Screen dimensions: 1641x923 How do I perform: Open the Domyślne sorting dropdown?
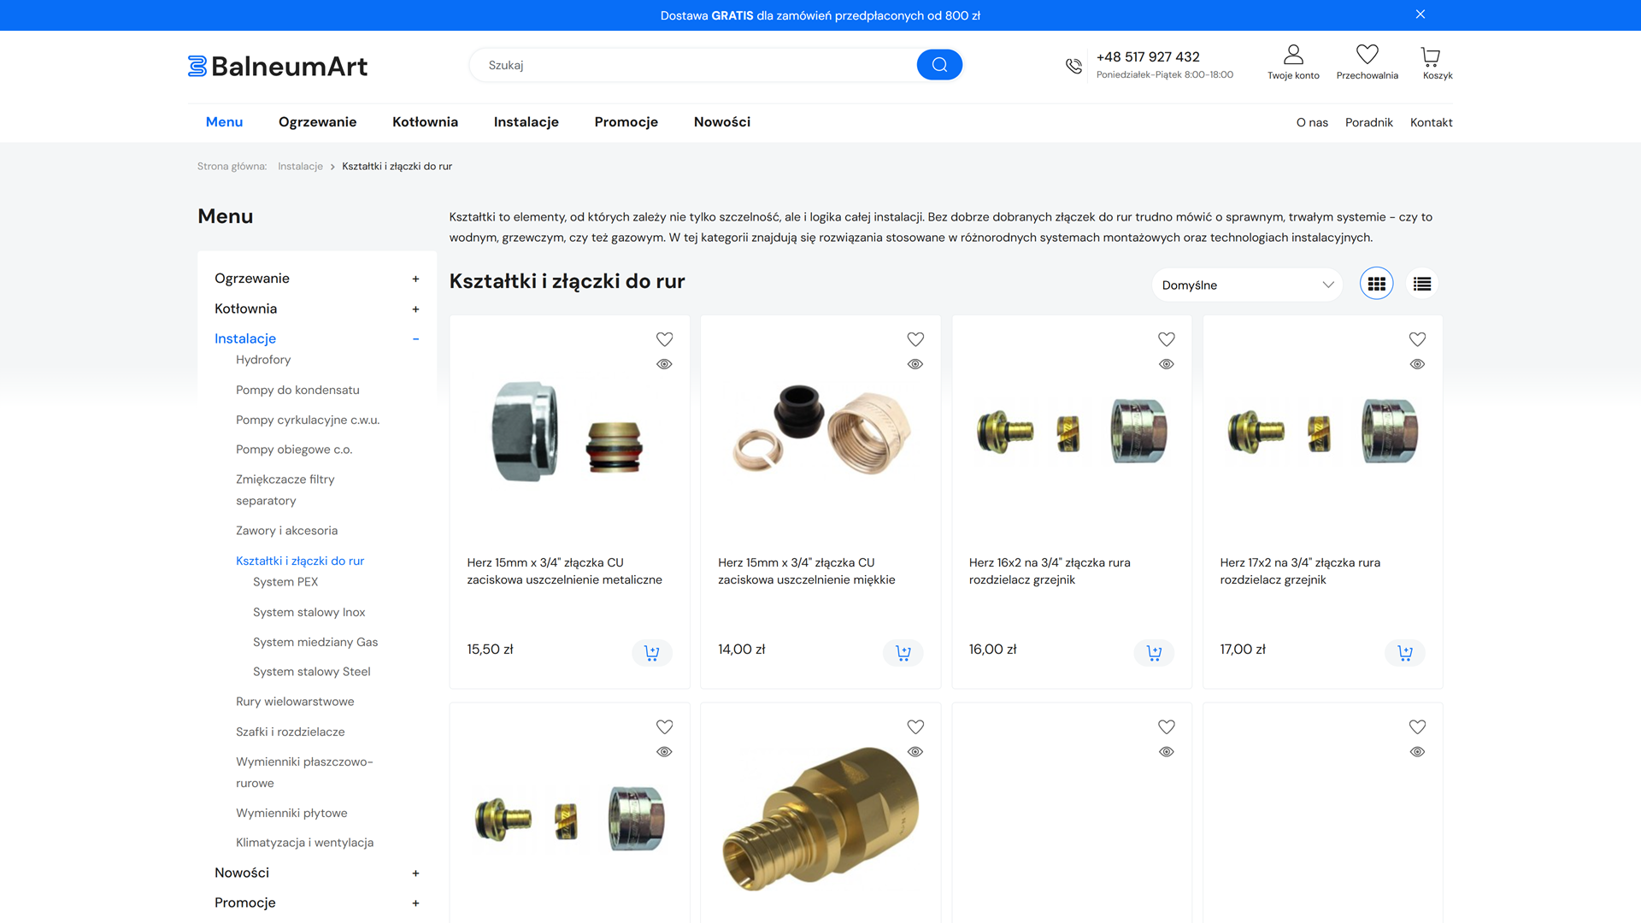(x=1246, y=285)
